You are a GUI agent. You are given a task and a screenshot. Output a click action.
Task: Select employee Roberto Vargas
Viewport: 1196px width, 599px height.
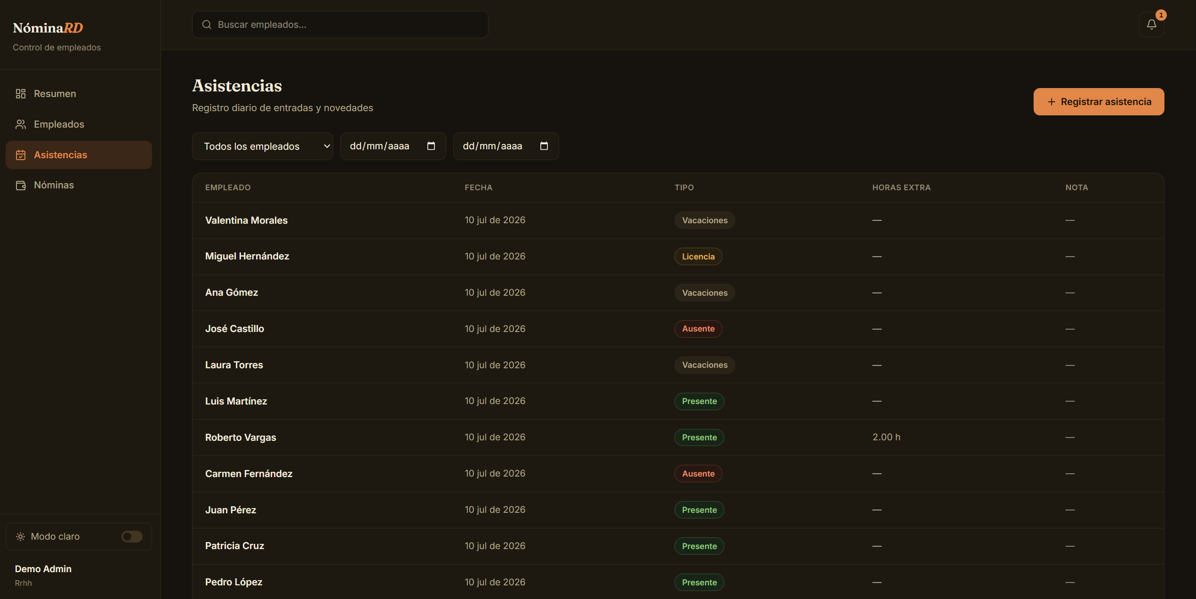pos(241,437)
